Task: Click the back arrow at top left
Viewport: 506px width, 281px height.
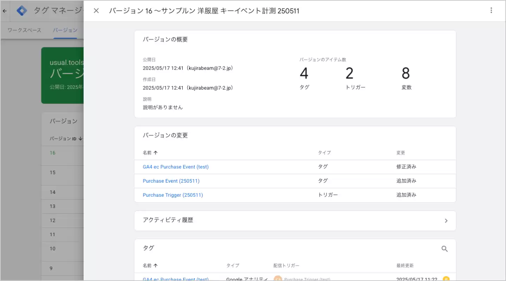Action: pos(5,11)
